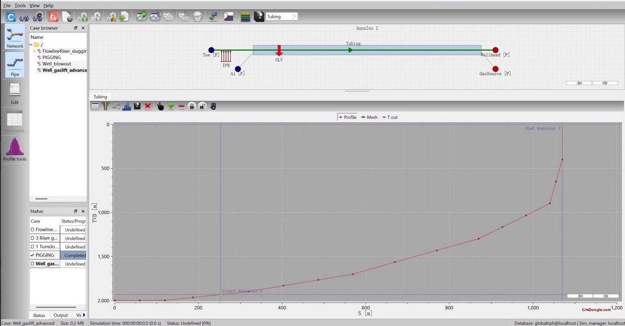
Task: Open the View menu
Action: point(34,5)
